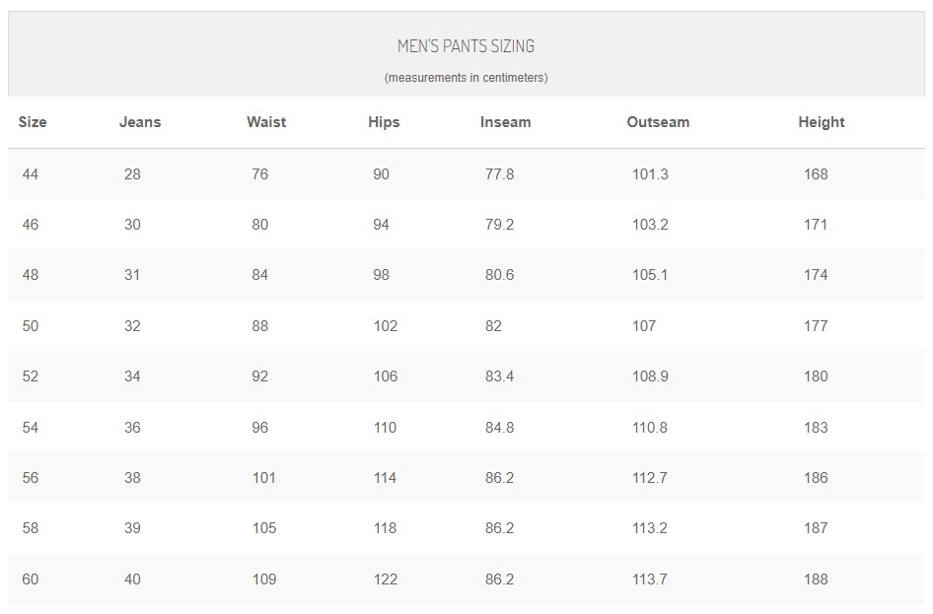933x614 pixels.
Task: Click outseam value 110.8
Action: (649, 428)
